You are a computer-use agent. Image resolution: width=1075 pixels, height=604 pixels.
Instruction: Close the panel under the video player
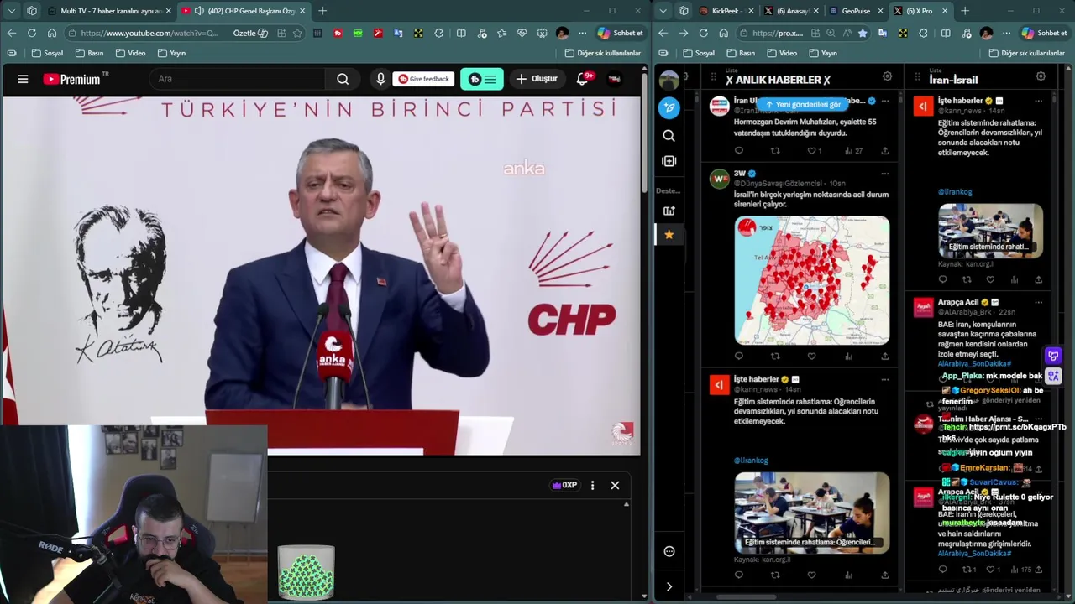(x=615, y=485)
